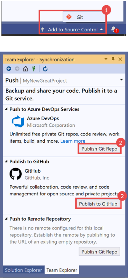Viewport: 129px width, 278px height.
Task: Expand Add to Source Control menu
Action: coord(73,30)
